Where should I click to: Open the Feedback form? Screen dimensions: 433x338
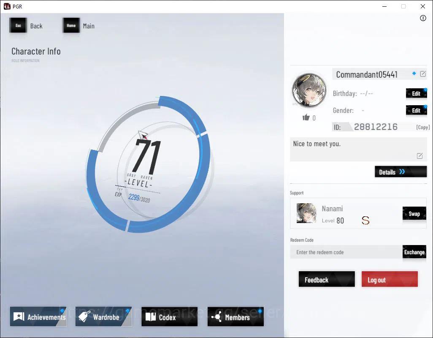327,279
